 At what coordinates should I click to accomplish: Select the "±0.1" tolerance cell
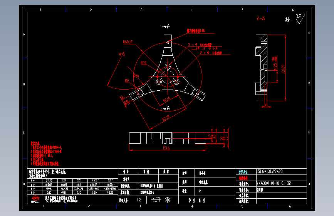[79, 184]
